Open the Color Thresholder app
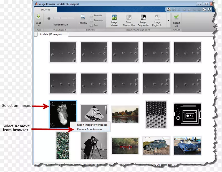 click(x=129, y=18)
